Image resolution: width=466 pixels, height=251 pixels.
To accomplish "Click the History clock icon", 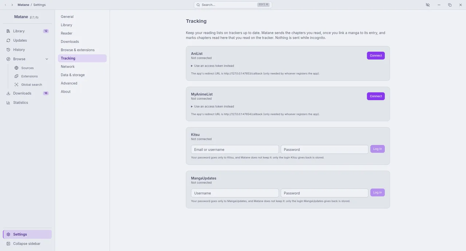I will click(x=8, y=50).
